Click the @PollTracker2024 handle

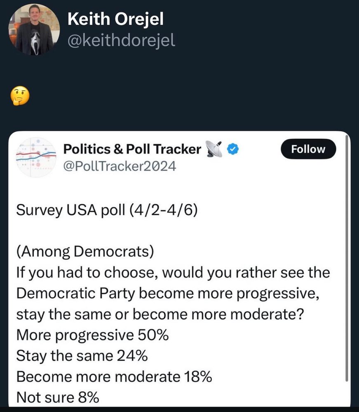tap(120, 166)
